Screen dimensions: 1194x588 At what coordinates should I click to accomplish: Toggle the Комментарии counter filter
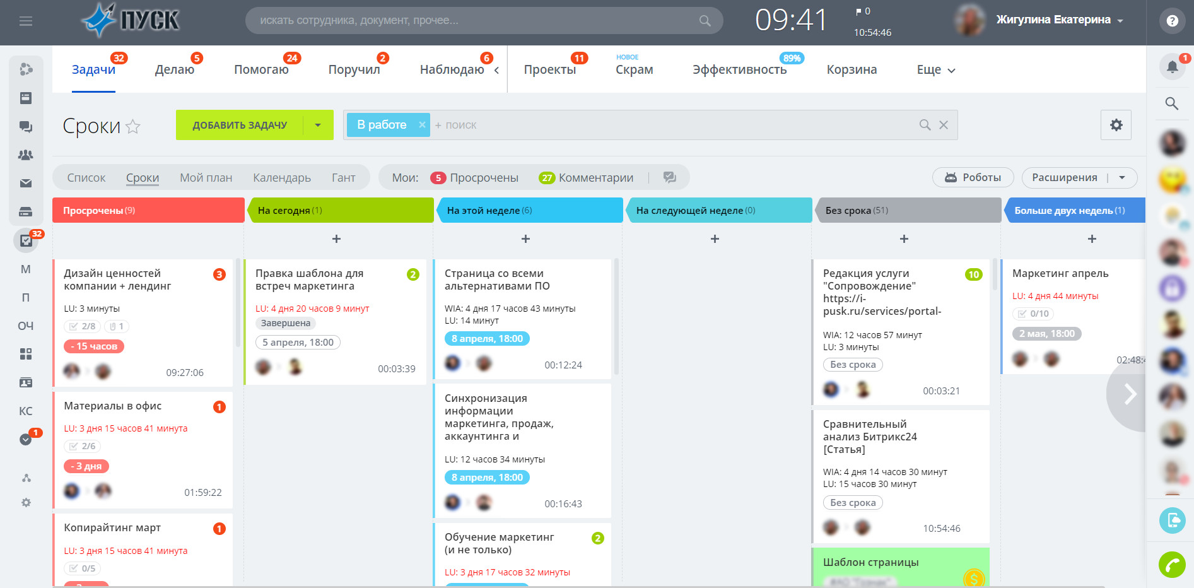point(586,178)
